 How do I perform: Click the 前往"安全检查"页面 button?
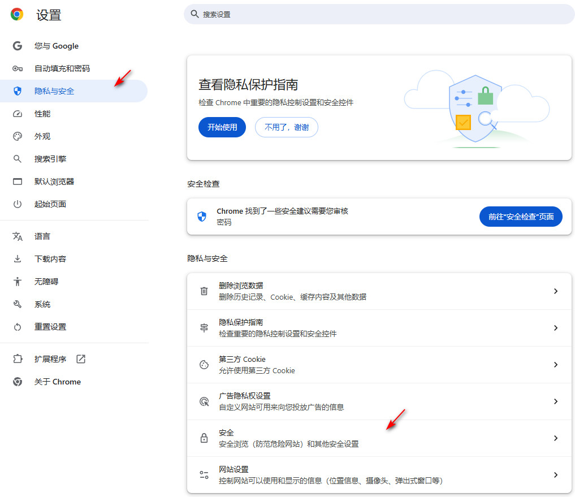tap(521, 217)
